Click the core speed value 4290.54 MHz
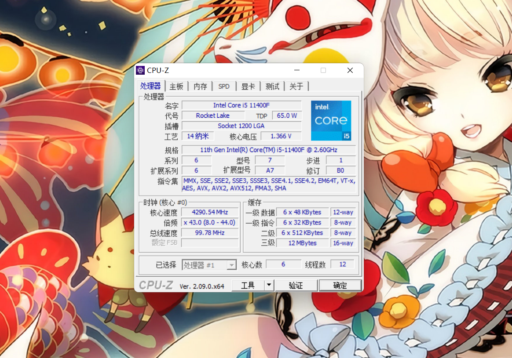This screenshot has height=358, width=512. (210, 212)
